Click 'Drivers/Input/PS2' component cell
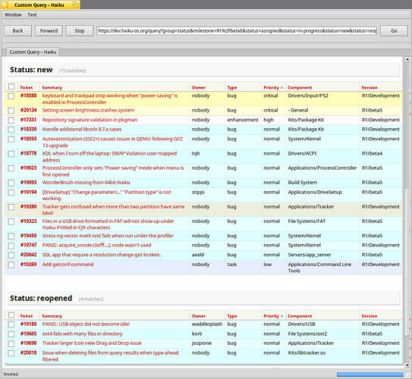Viewport: 412px width, 379px height. (x=308, y=96)
